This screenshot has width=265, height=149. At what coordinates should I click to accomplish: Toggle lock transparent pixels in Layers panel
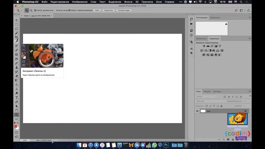click(x=207, y=106)
